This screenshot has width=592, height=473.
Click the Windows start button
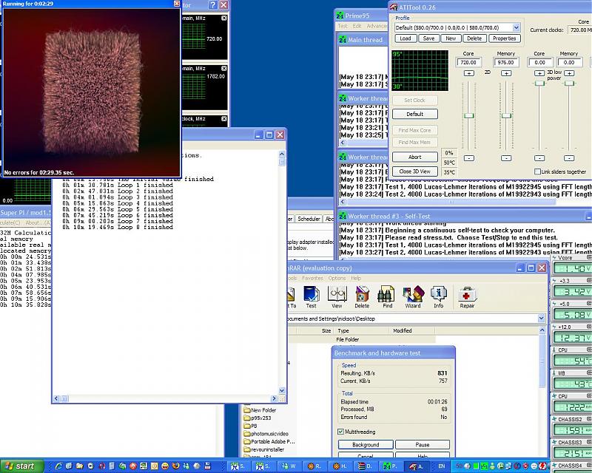coord(21,466)
